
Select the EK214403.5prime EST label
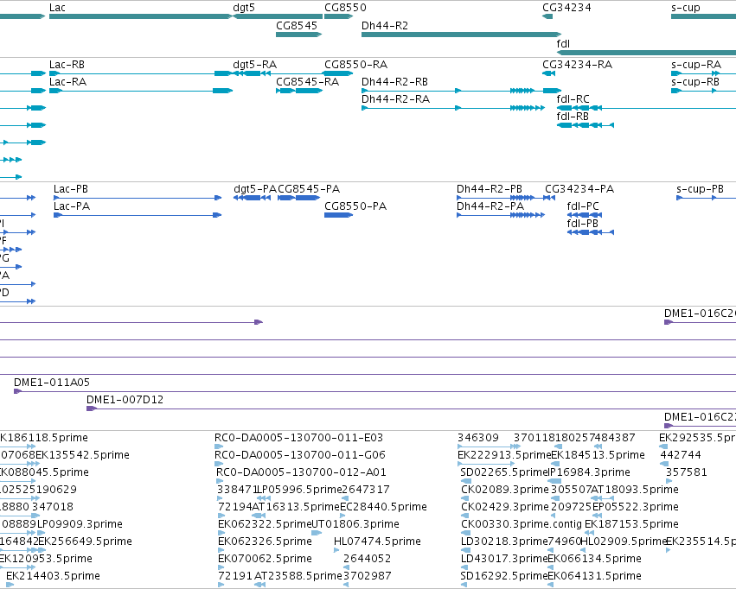[x=53, y=576]
